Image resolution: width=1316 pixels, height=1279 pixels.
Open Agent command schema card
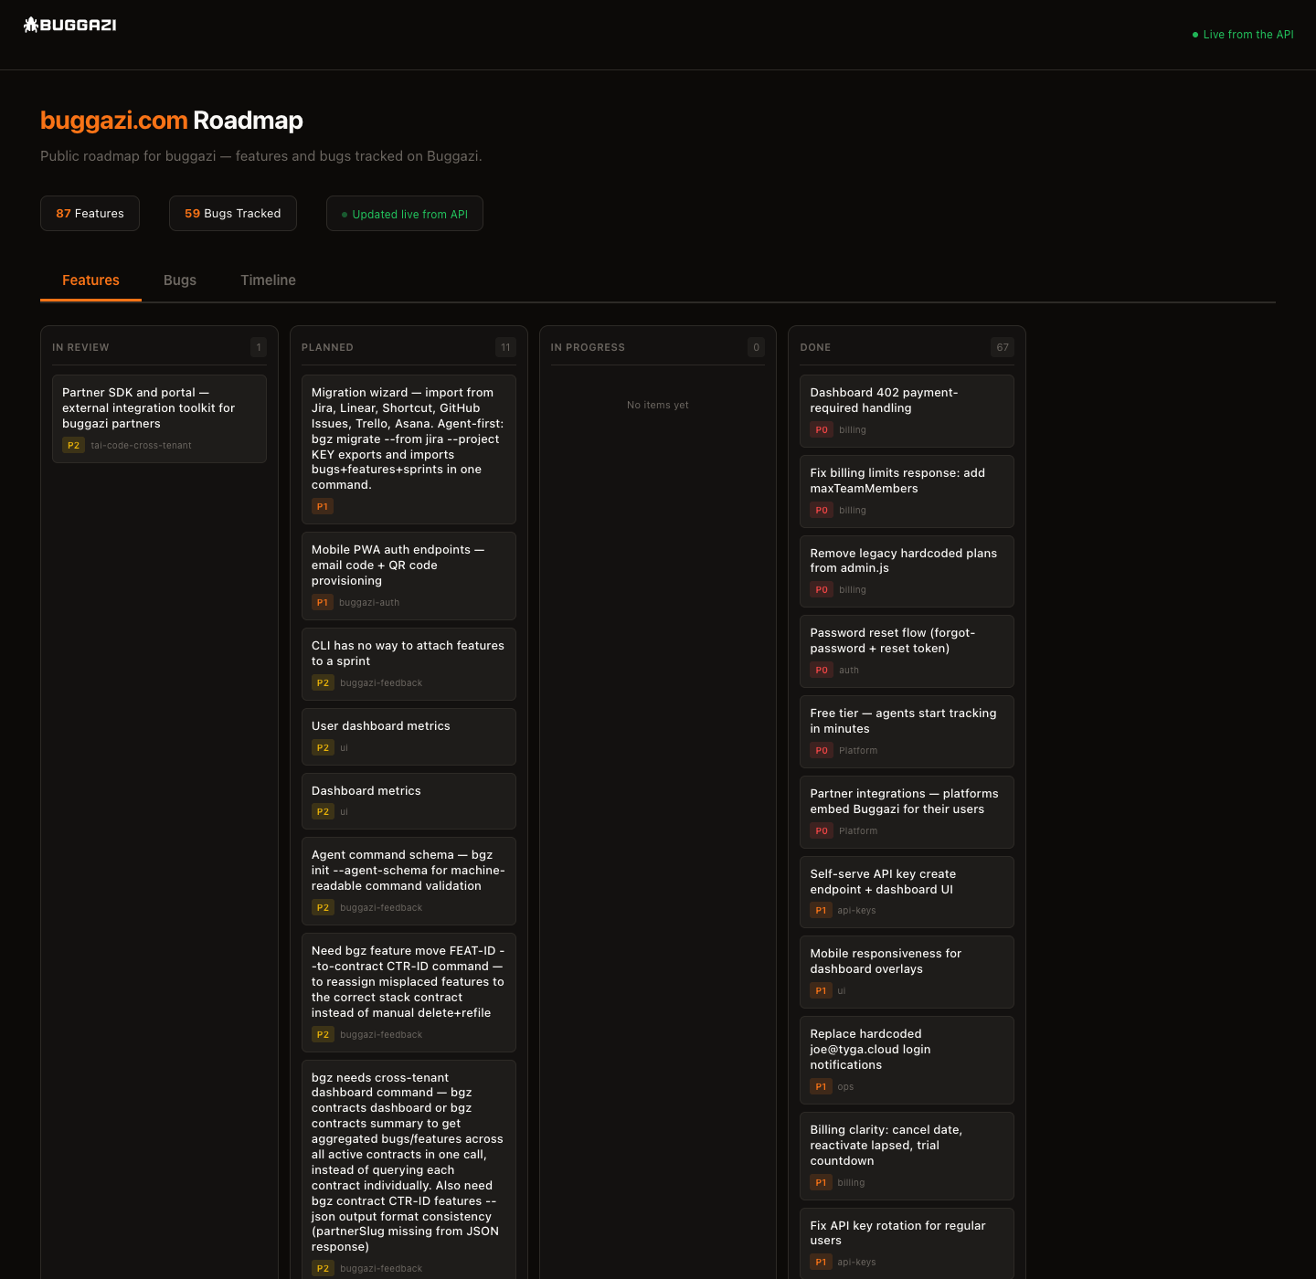coord(409,881)
